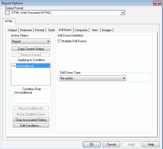Expand the Active Object Report dropdown
The width and height of the screenshot is (163, 149).
[x=31, y=41]
